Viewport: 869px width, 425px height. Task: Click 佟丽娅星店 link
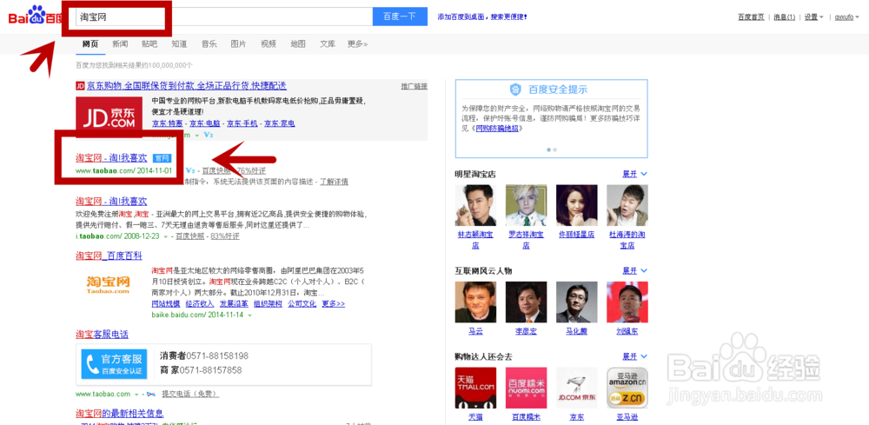tap(576, 235)
